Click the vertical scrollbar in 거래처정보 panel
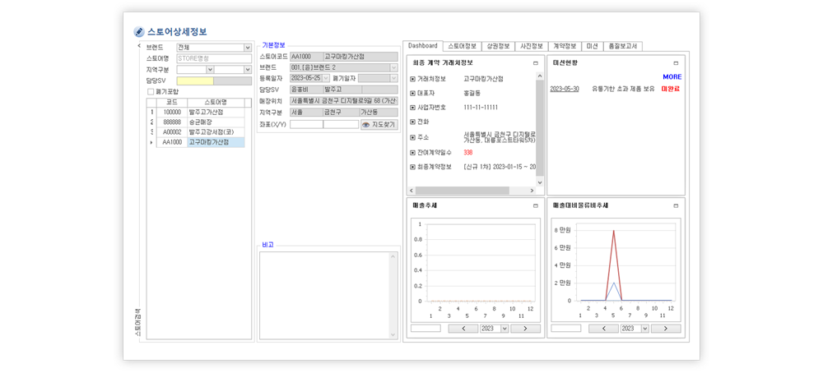 pos(540,128)
